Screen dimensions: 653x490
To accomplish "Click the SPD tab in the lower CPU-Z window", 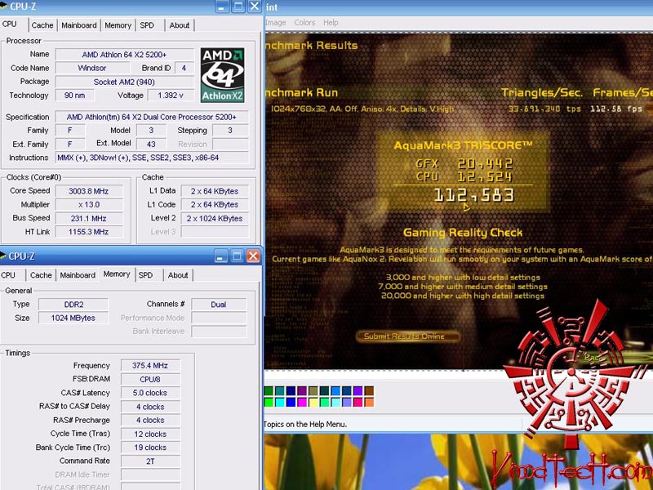I will (145, 275).
